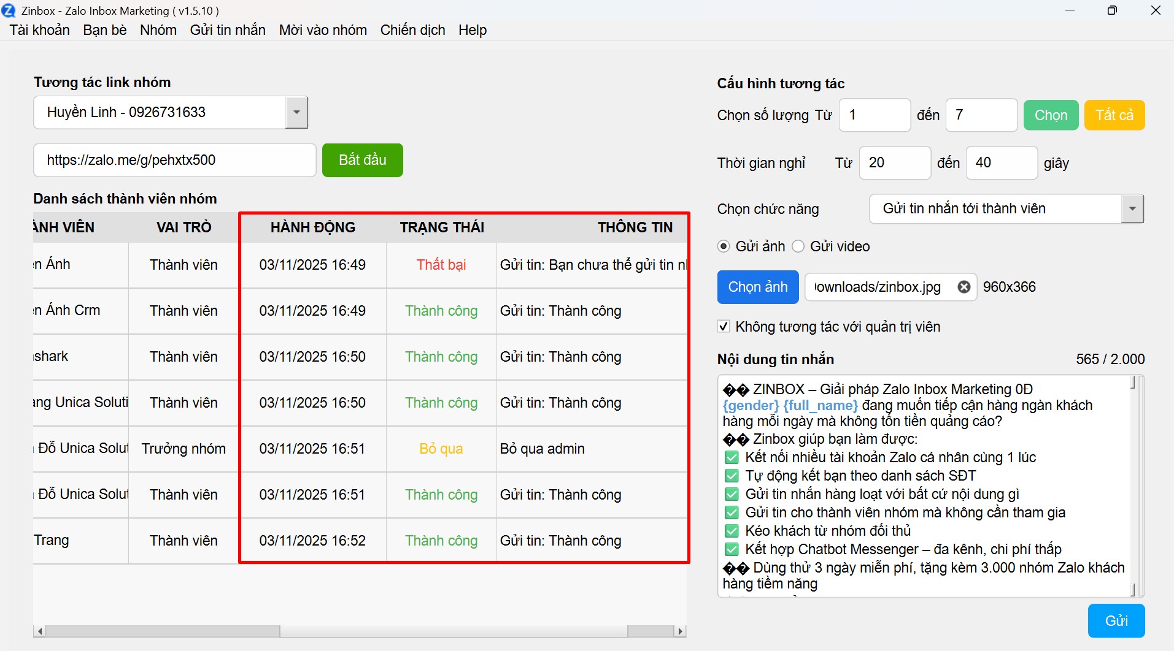Click the blue Chọn ảnh button
Screen dimensions: 1174x651
(x=758, y=287)
